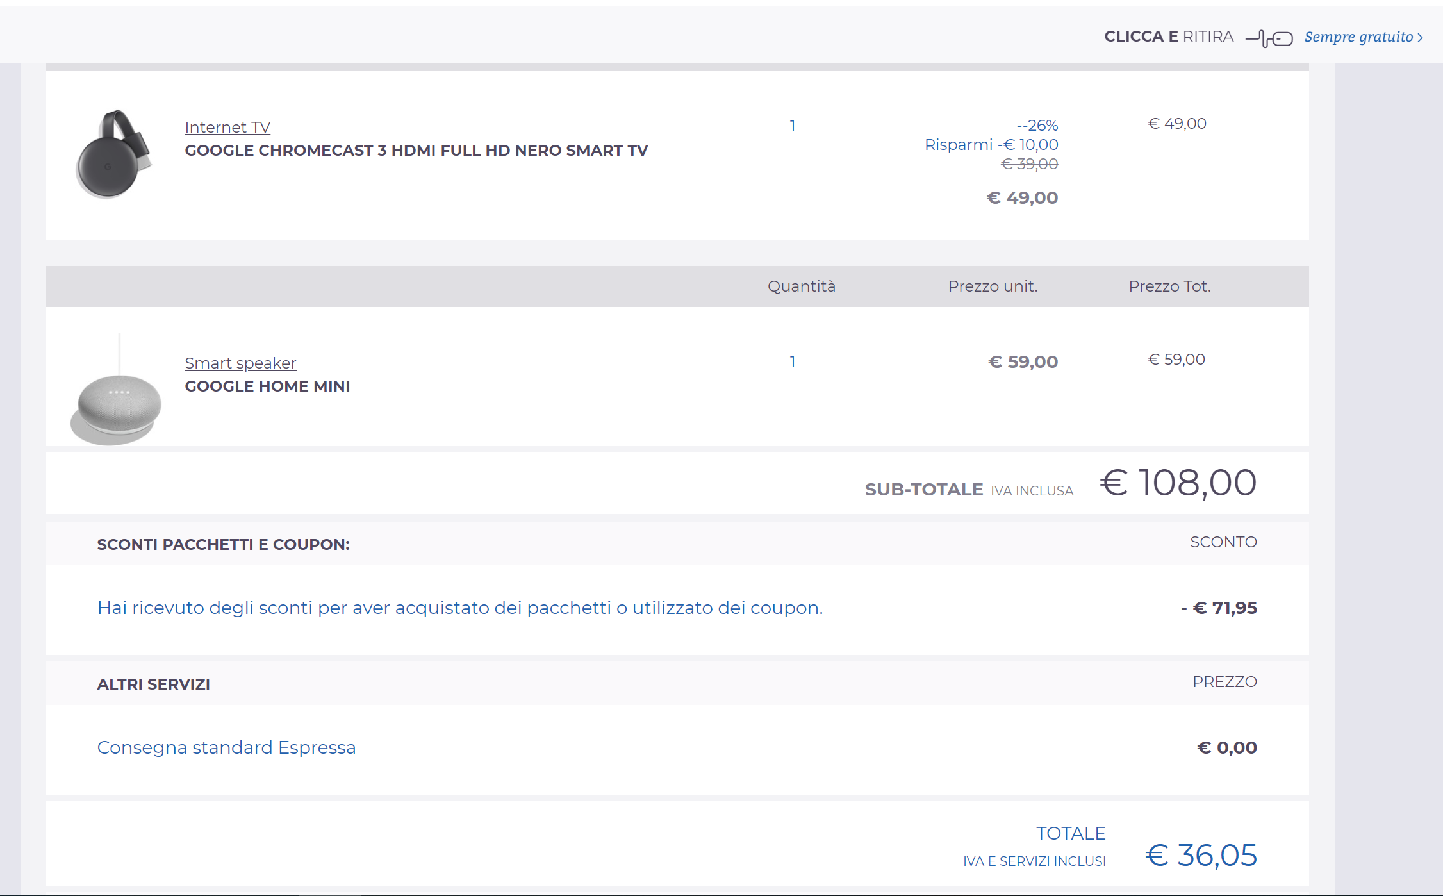Image resolution: width=1443 pixels, height=896 pixels.
Task: Click the Google Home Mini quantity 1
Action: 793,362
